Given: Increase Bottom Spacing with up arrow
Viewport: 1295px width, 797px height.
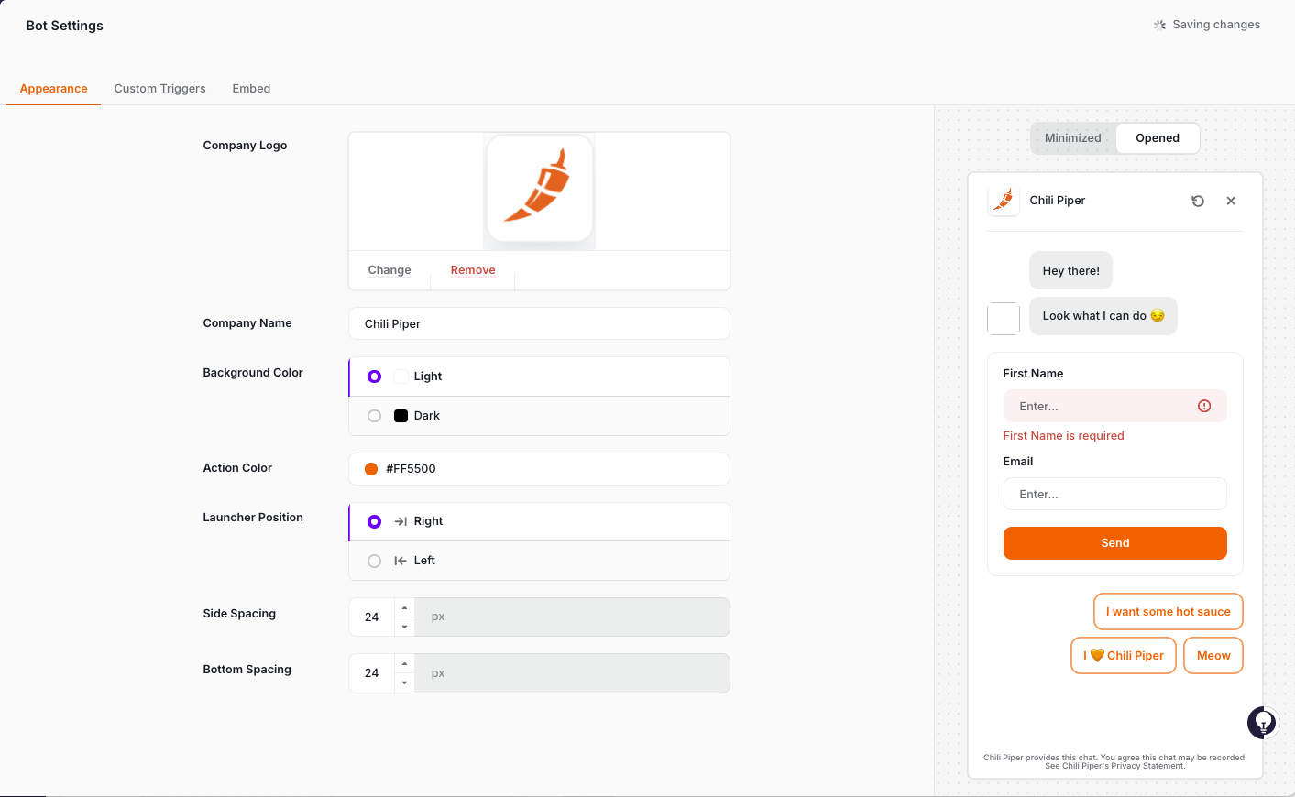Looking at the screenshot, I should [404, 663].
